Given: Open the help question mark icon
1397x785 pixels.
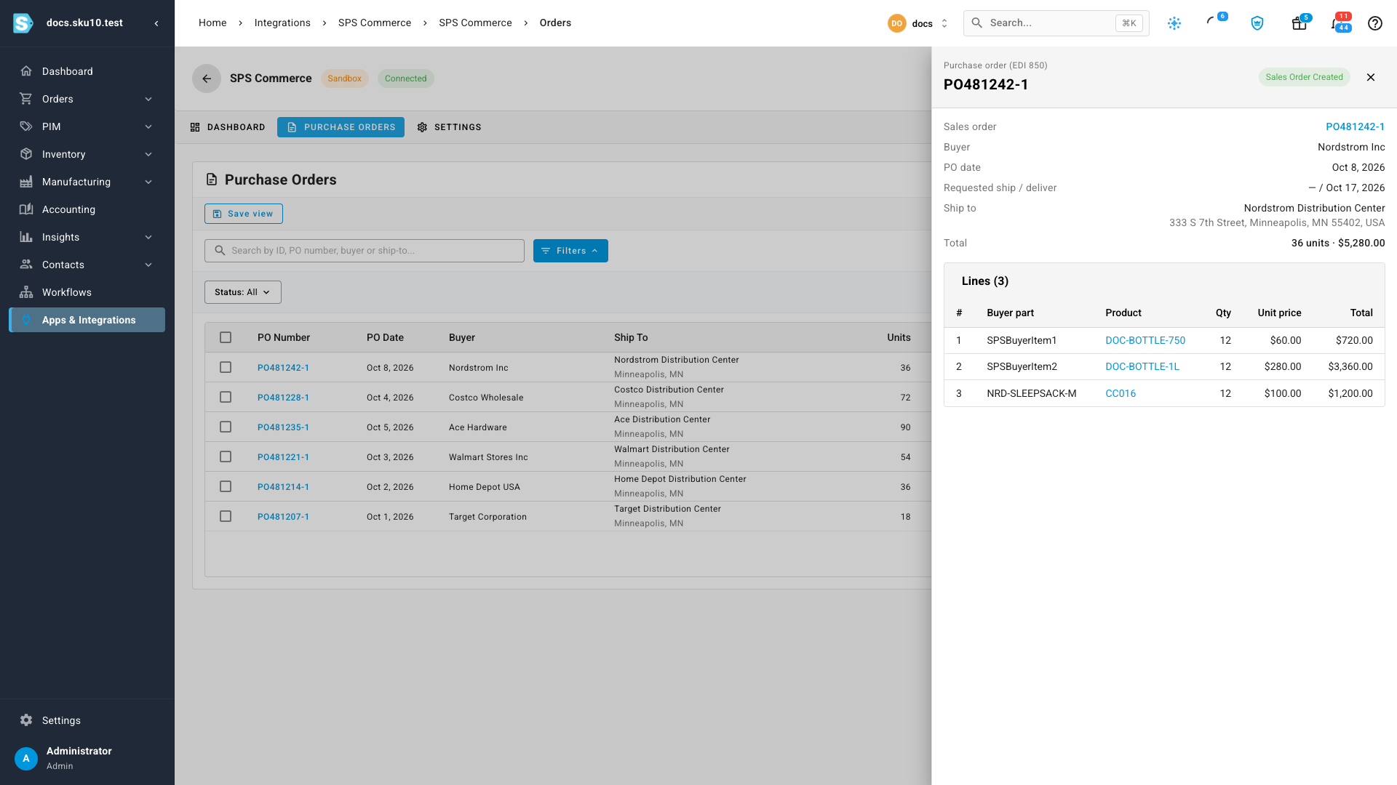Looking at the screenshot, I should point(1374,23).
